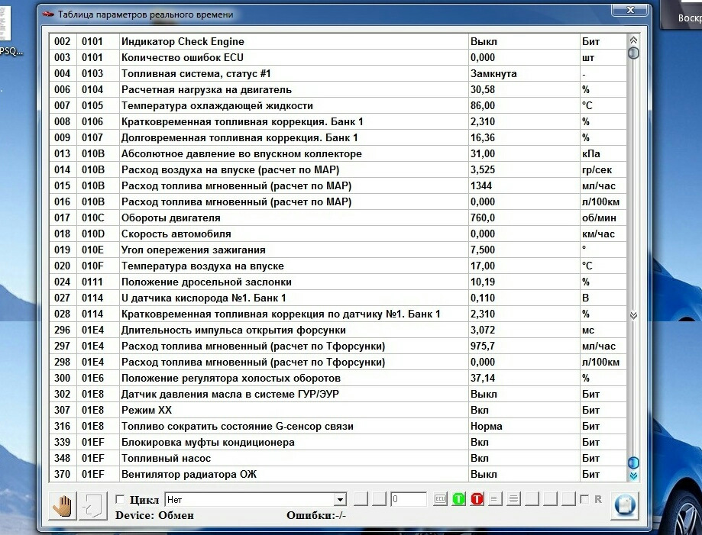Click the value 1344 мл/час cell
The height and width of the screenshot is (535, 702).
point(524,185)
